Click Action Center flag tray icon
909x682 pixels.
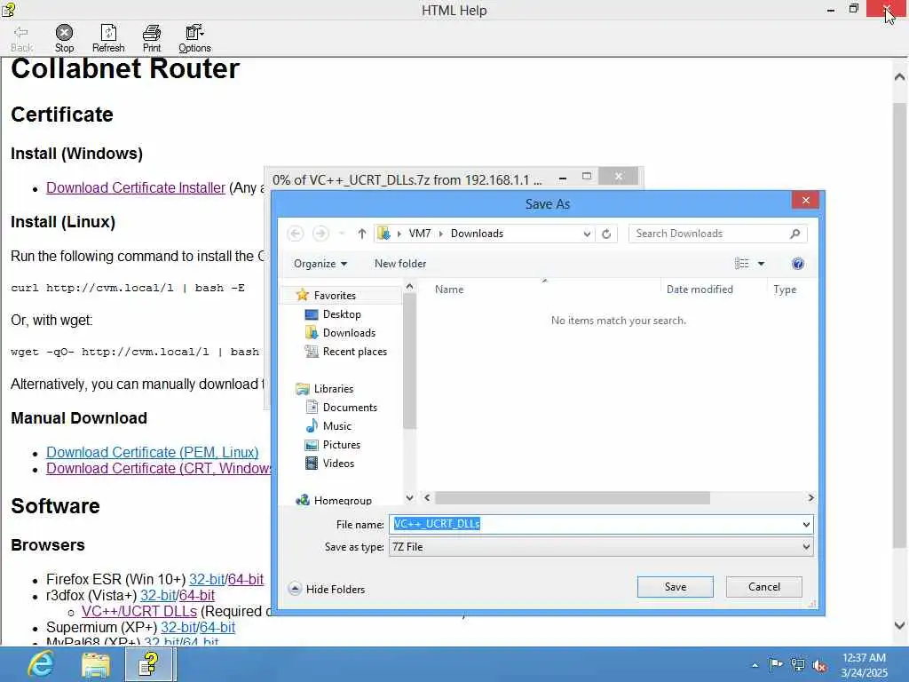(776, 664)
